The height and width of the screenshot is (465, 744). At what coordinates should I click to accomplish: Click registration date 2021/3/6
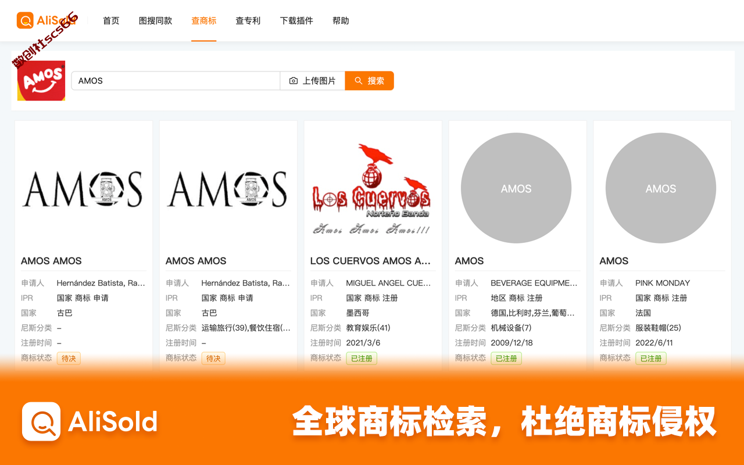(x=363, y=343)
